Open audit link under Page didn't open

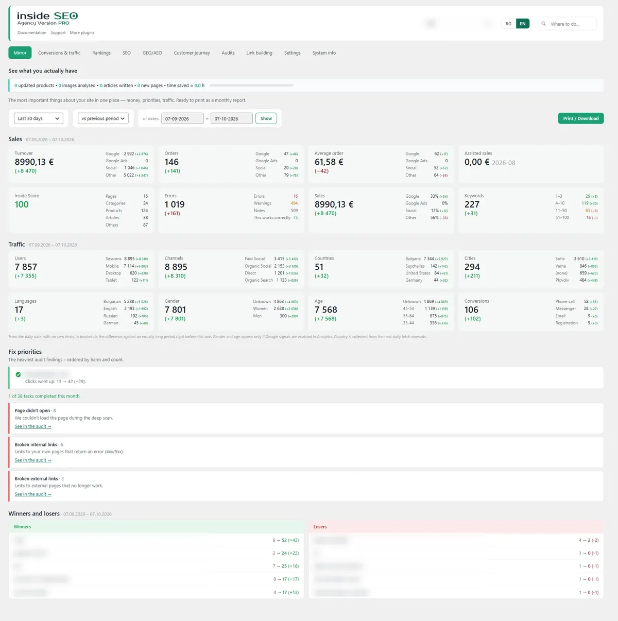pos(33,426)
